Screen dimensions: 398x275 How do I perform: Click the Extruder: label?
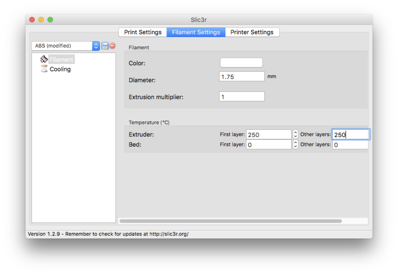pos(141,134)
